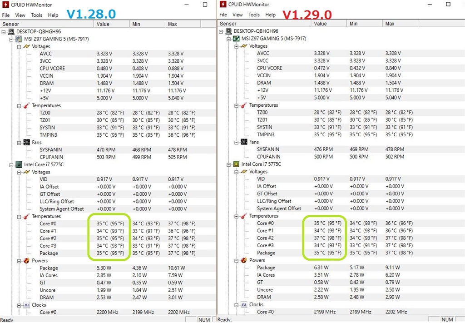465x323 pixels.
Task: Collapse Fans group in left window
Action: (19, 143)
